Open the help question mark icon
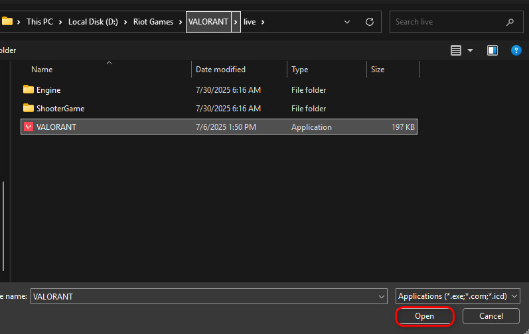Viewport: 529px width, 334px height. tap(516, 50)
